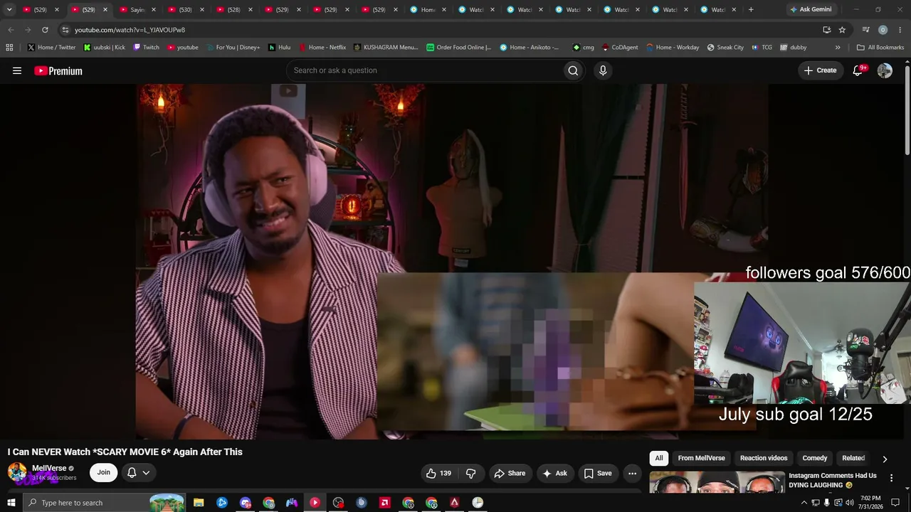Click the Create button
Image resolution: width=911 pixels, height=512 pixels.
click(x=820, y=70)
